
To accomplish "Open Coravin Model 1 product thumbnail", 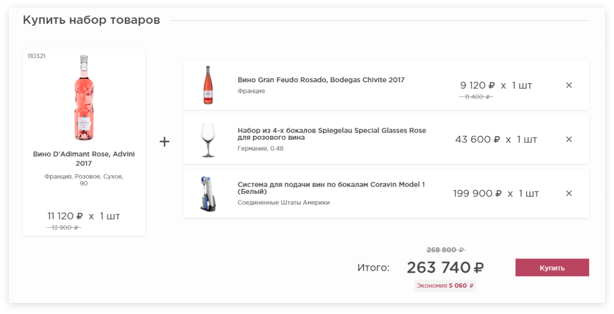I will tap(208, 193).
